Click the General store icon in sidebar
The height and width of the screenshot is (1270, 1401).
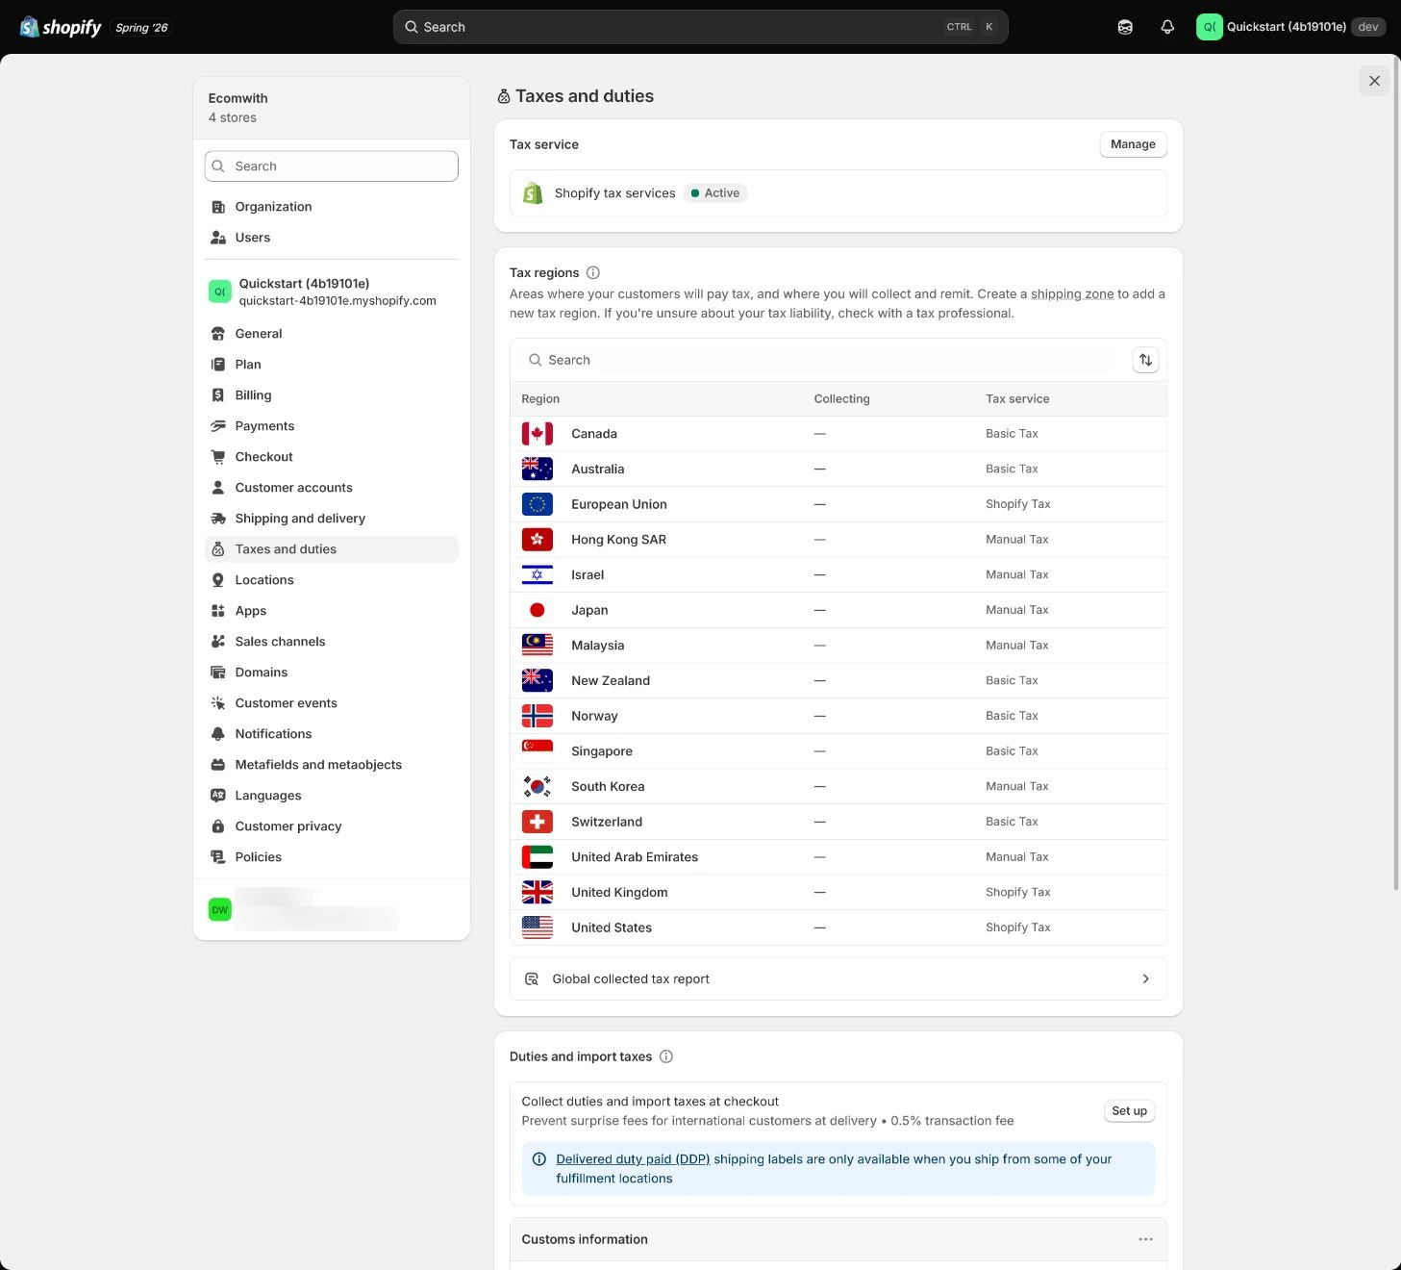pyautogui.click(x=218, y=334)
